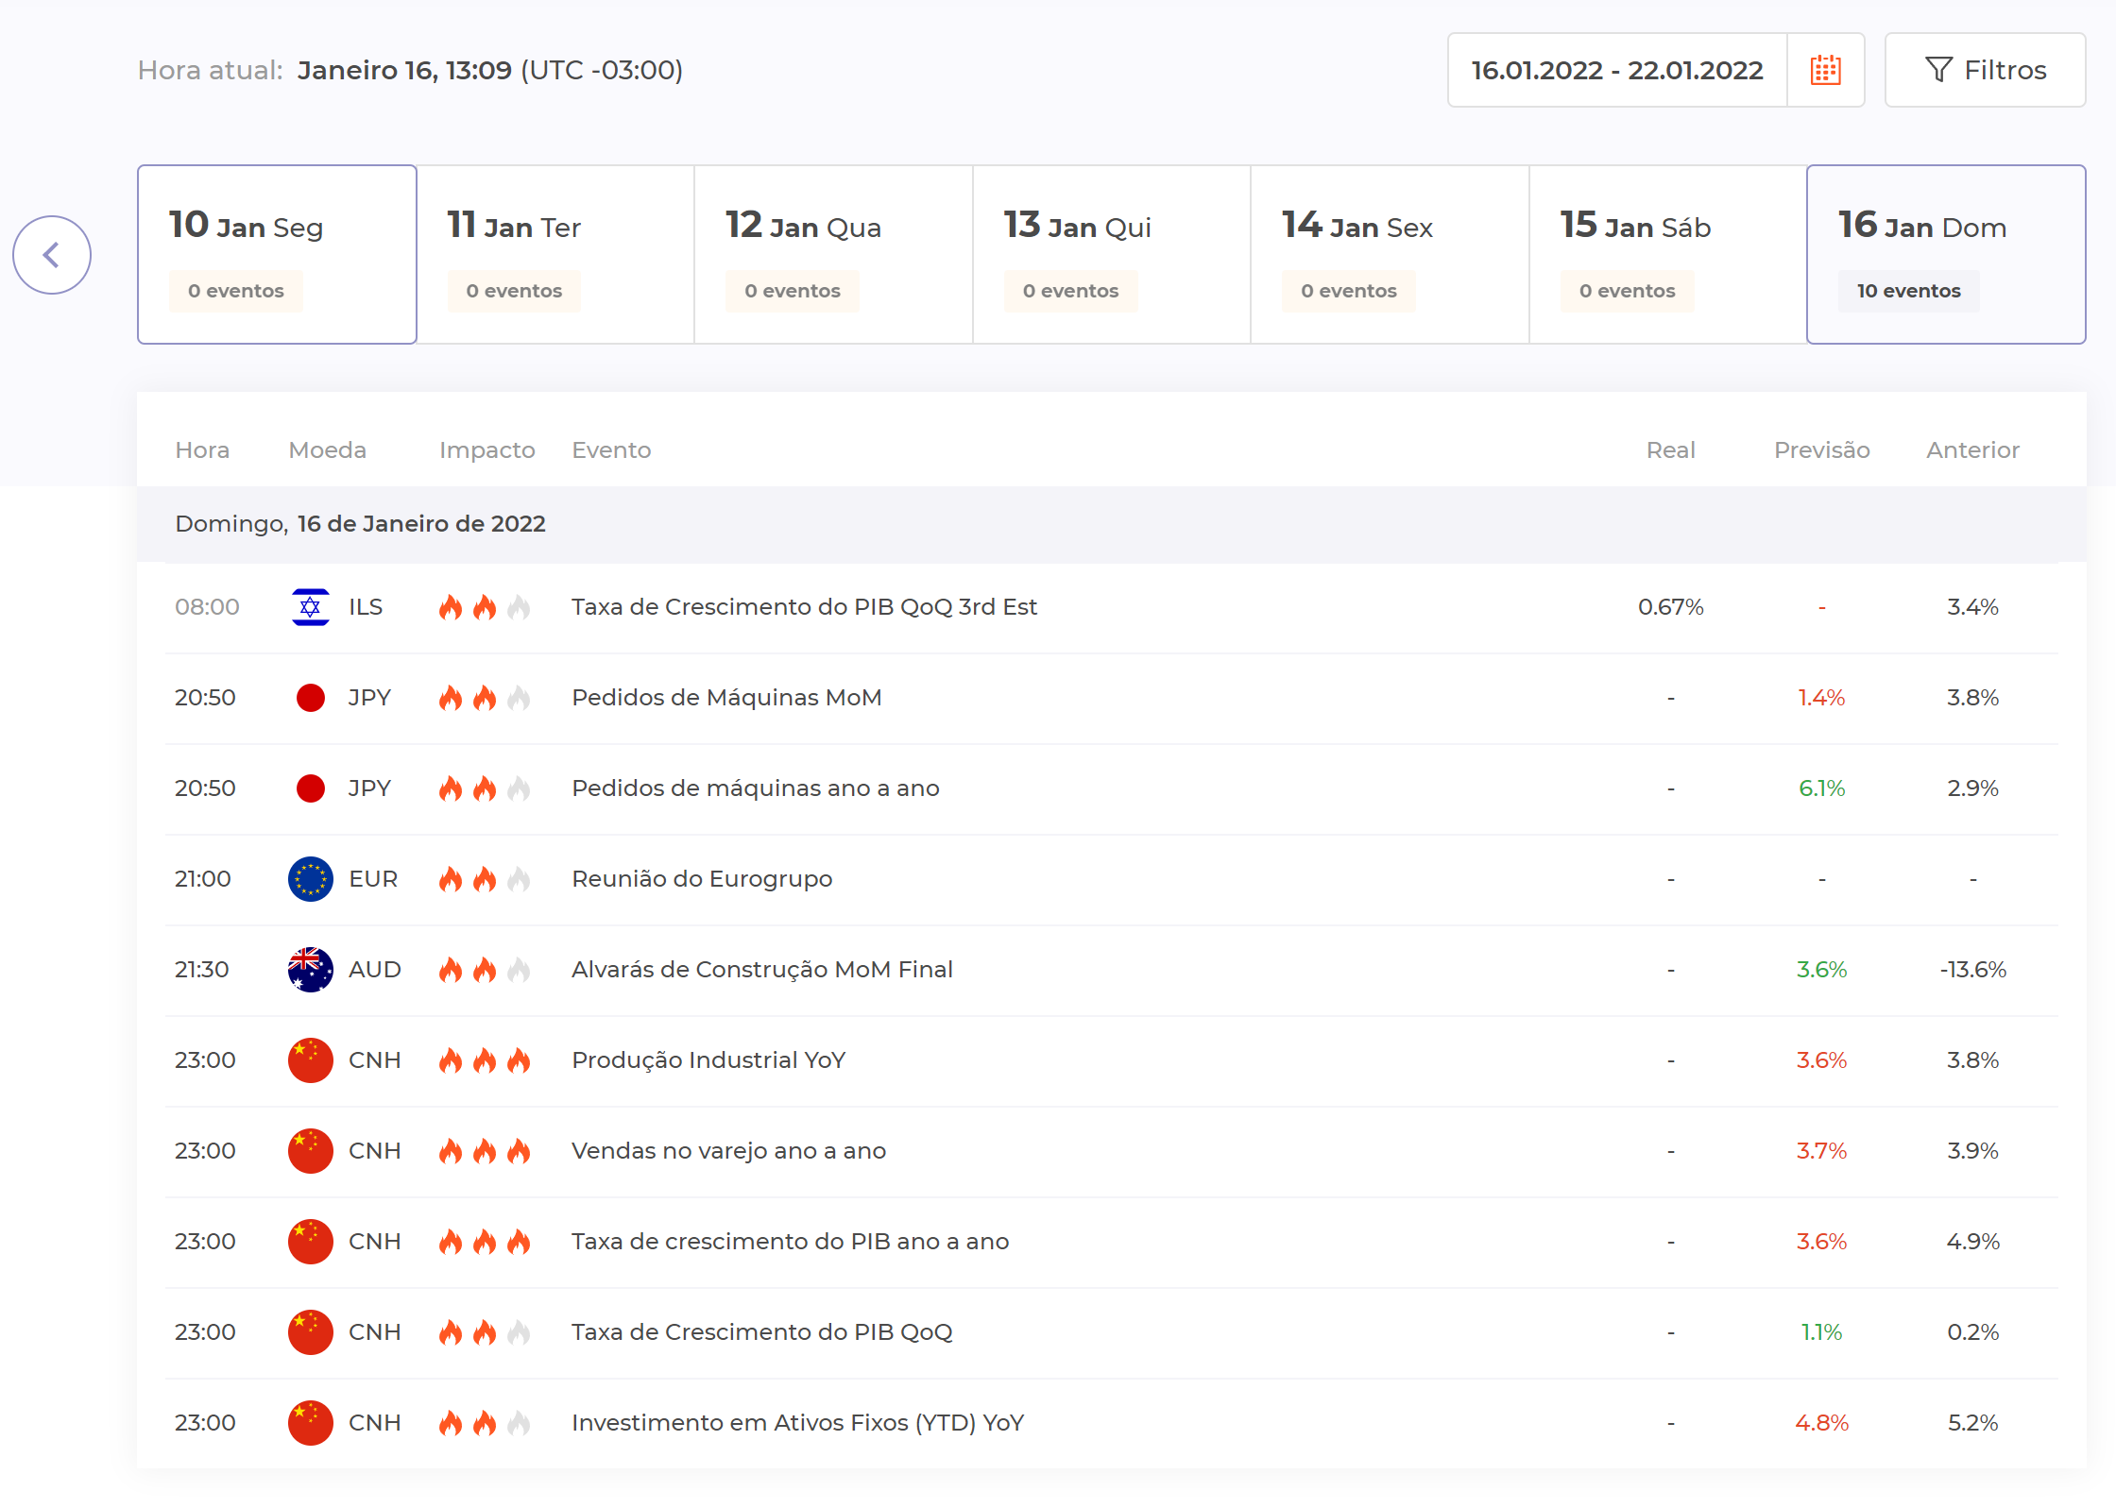Click impact flames on Reunião do Eurogrupo row
The width and height of the screenshot is (2116, 1508).
coord(484,879)
